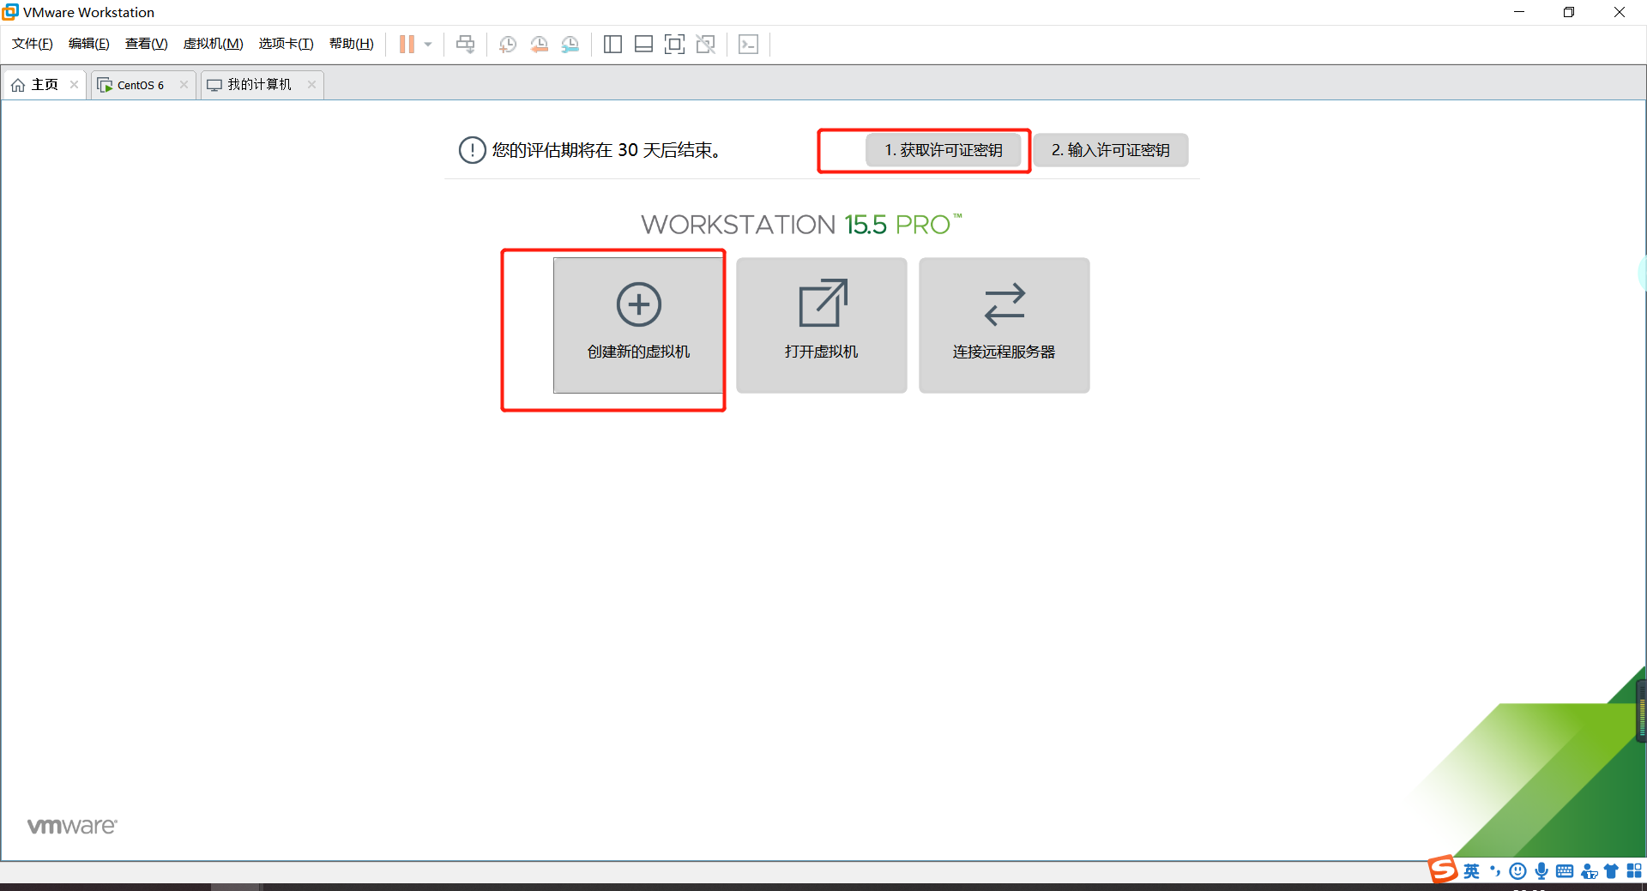Open the IME toolbox grid icon

click(x=1634, y=871)
